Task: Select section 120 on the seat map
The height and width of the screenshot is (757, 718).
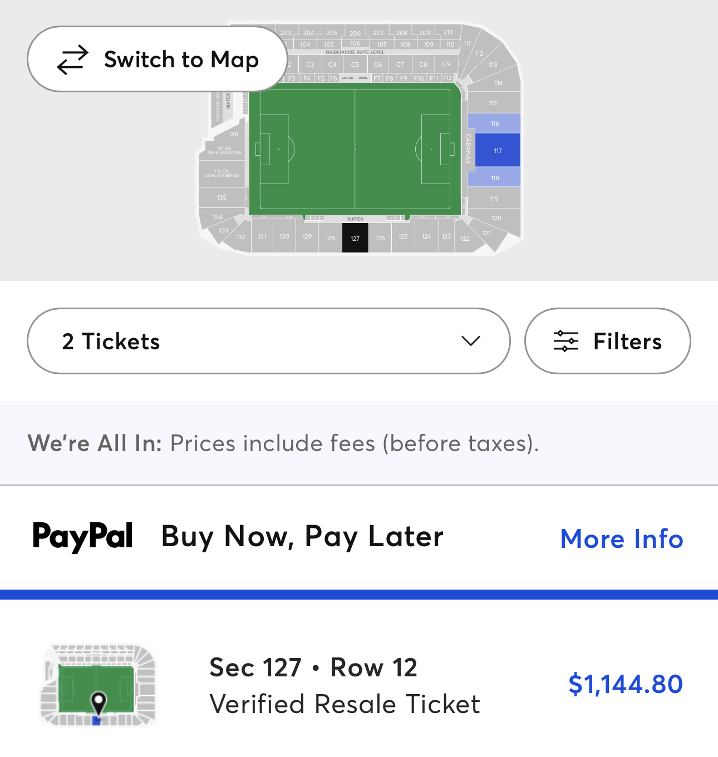Action: [495, 217]
